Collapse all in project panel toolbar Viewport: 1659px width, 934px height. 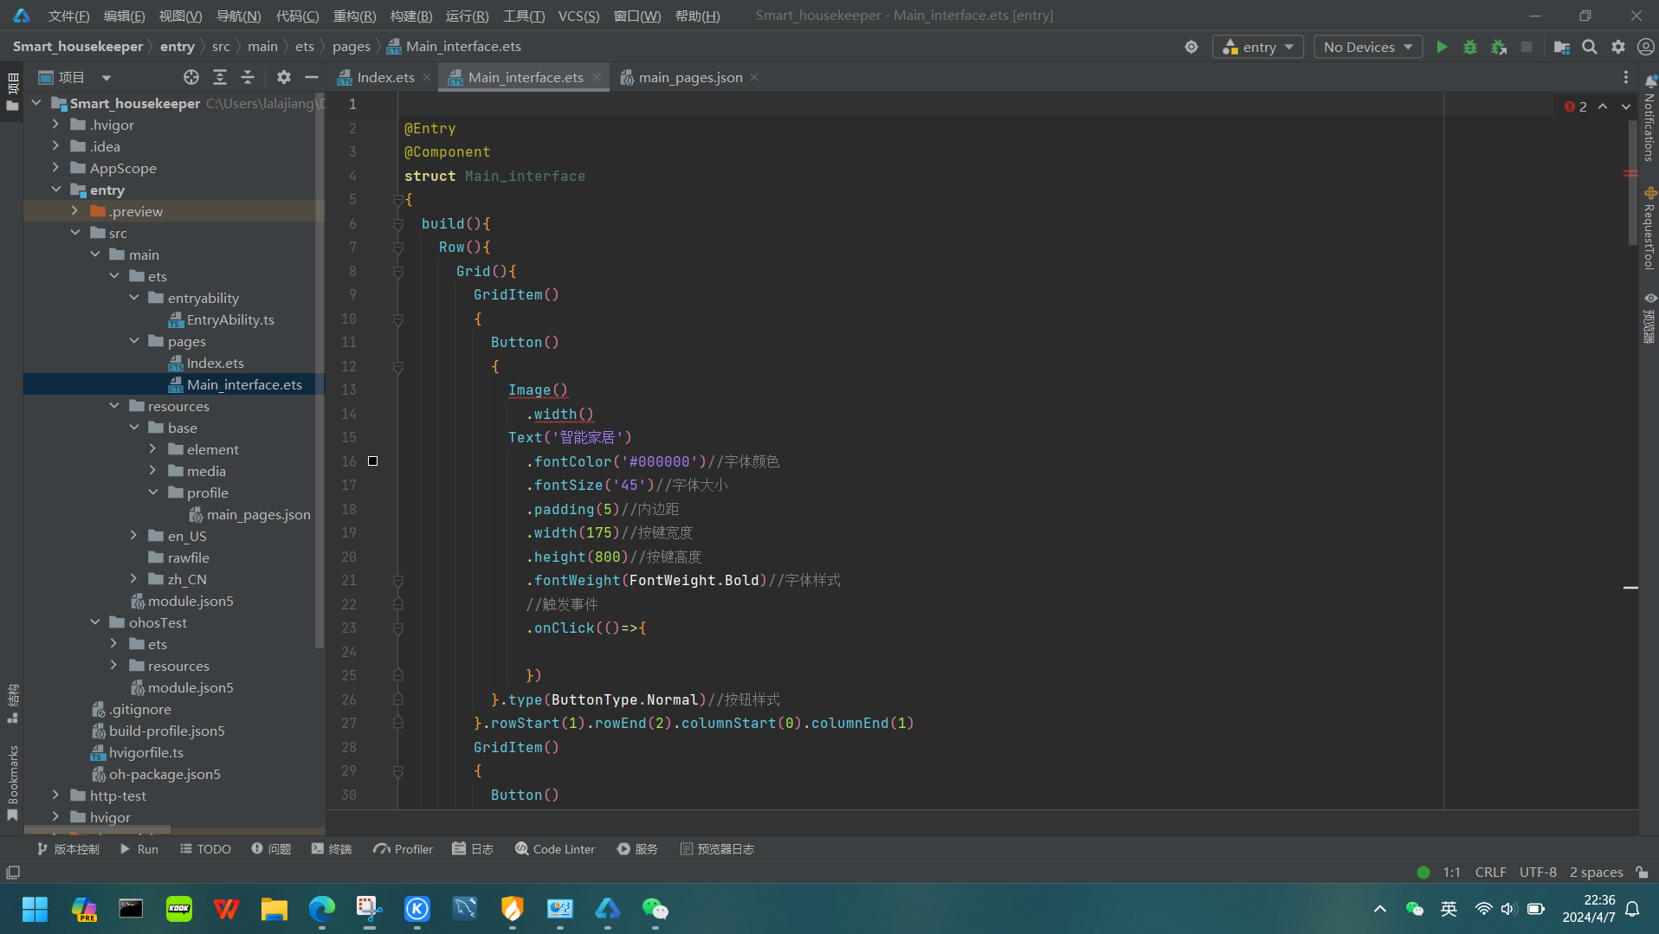point(248,77)
